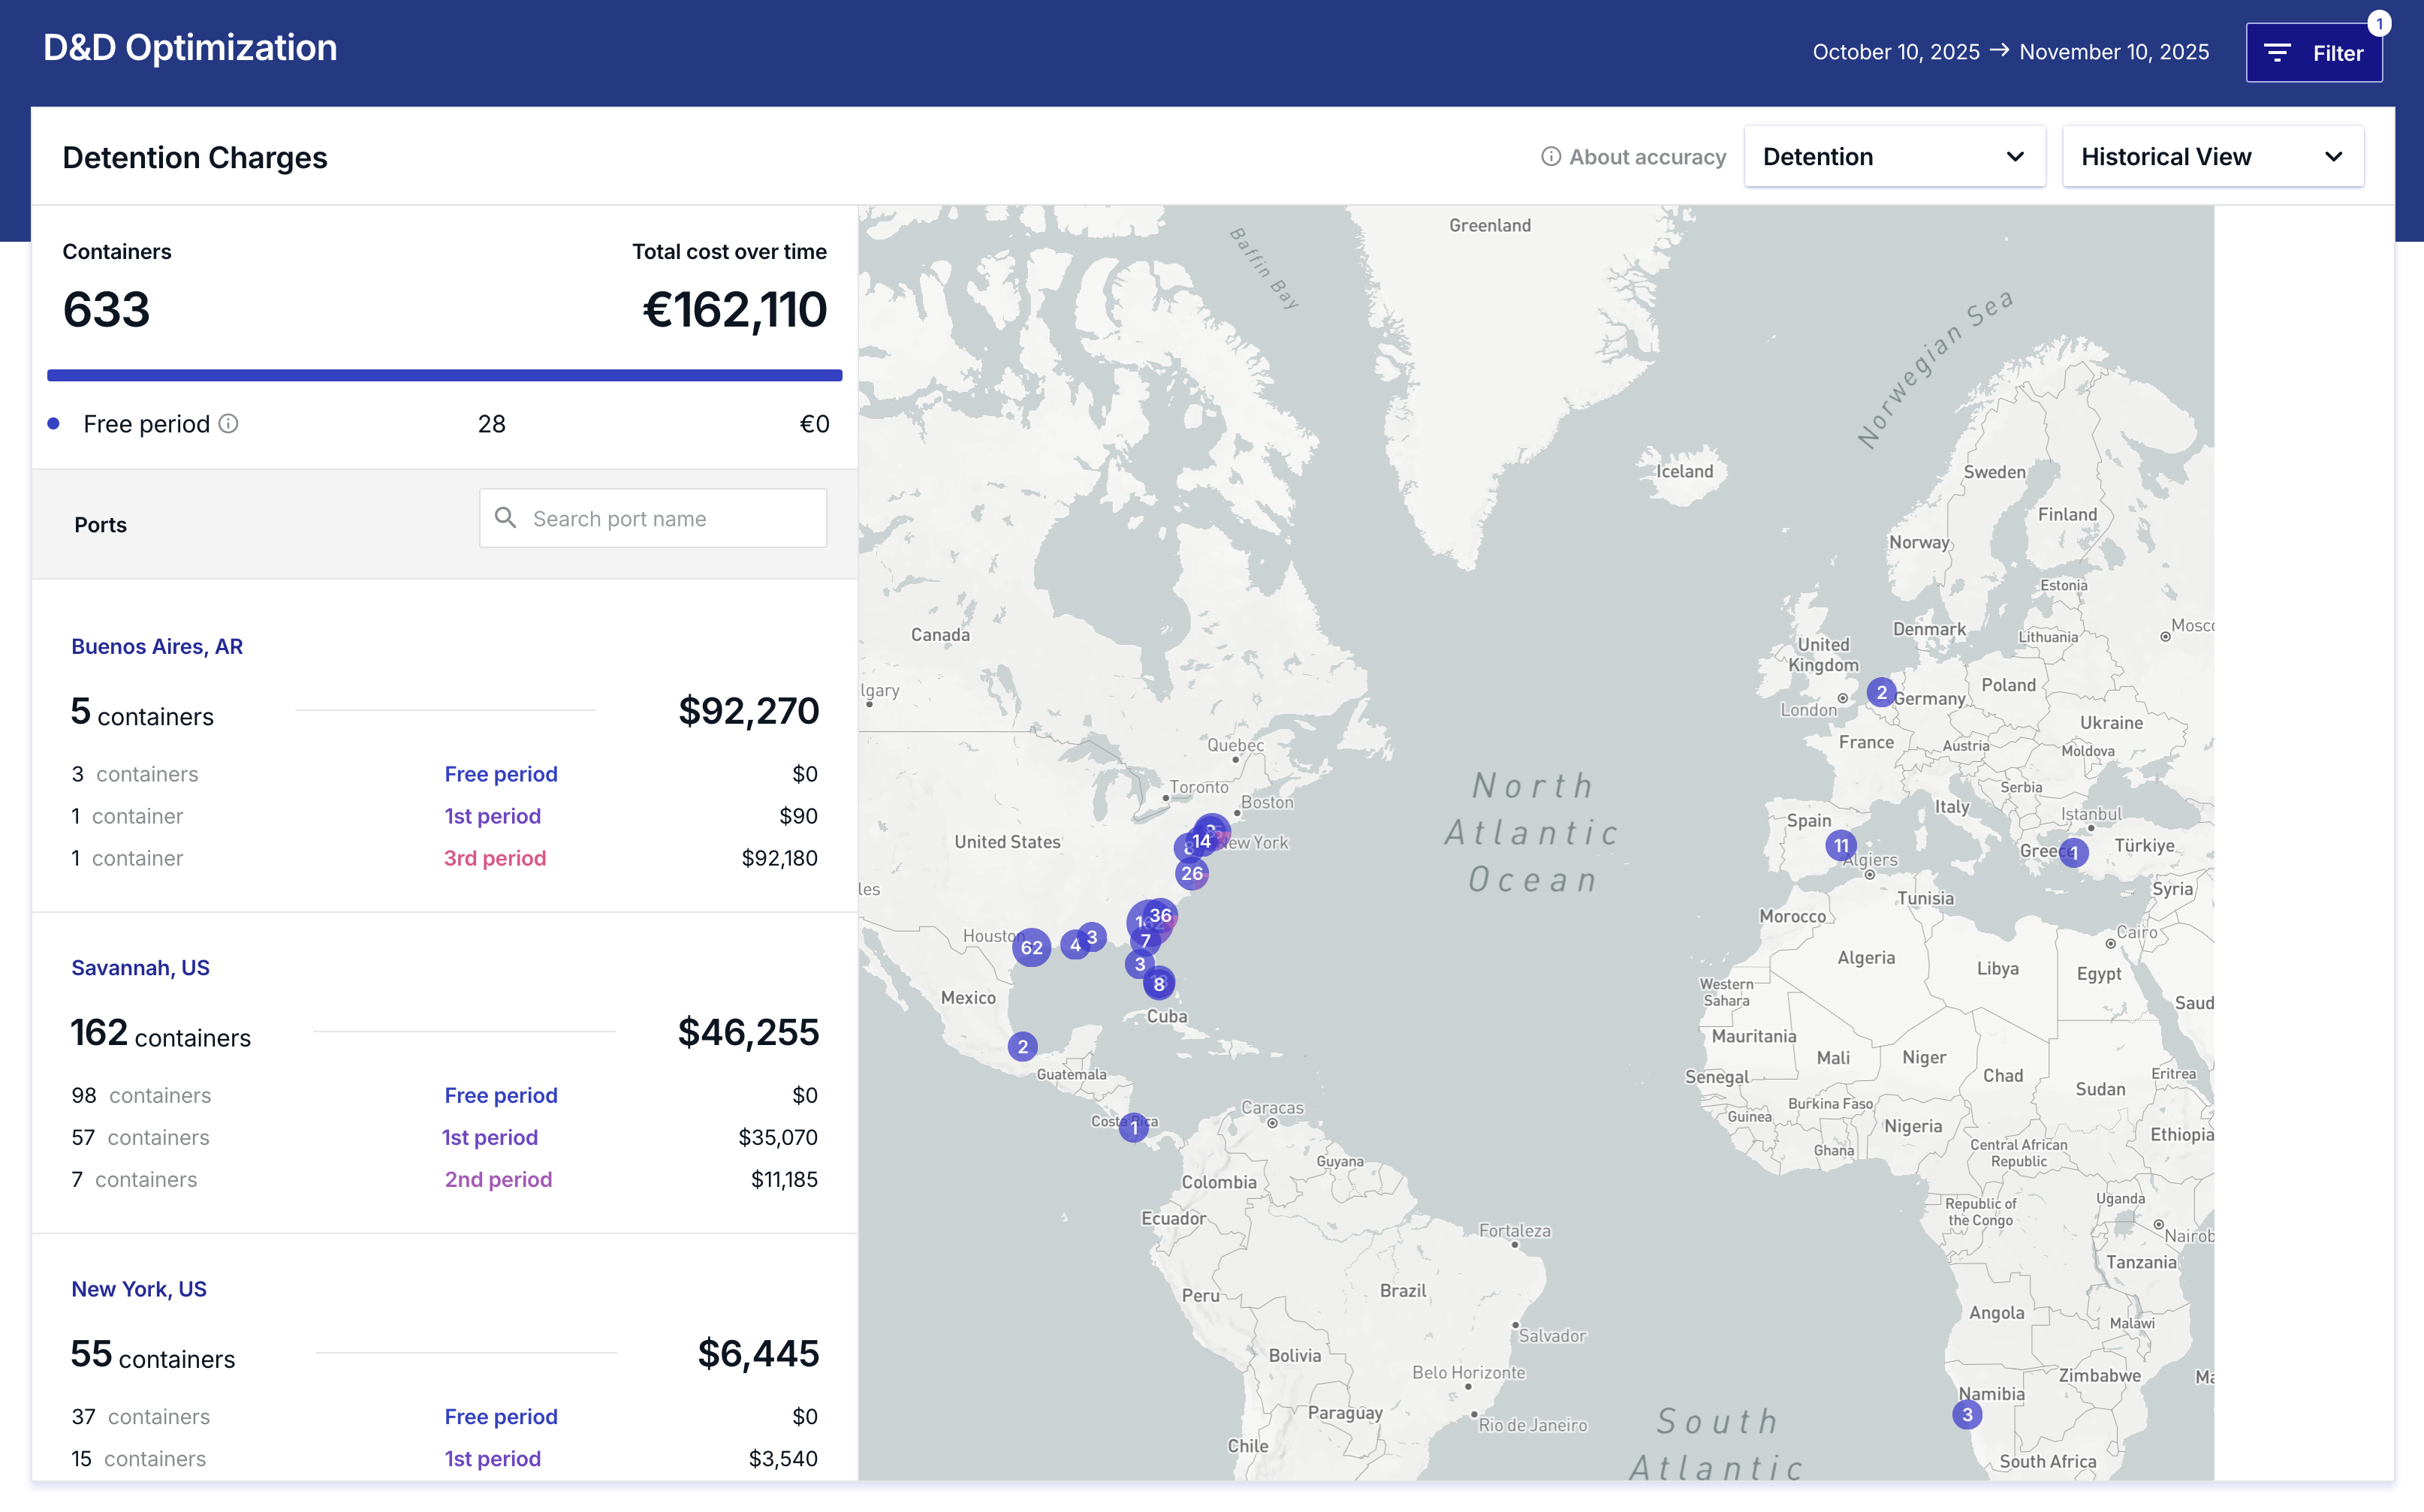
Task: Select the map cluster marked 62 near Houston
Action: 1032,948
